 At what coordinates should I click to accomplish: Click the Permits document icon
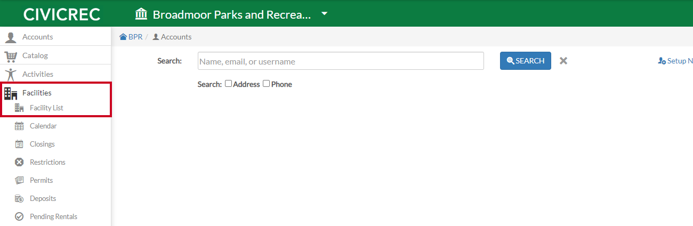coord(19,181)
